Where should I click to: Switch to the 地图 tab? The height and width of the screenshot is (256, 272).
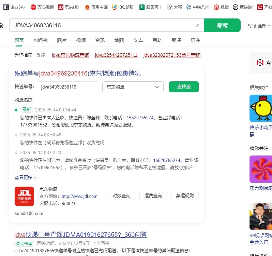tap(119, 40)
